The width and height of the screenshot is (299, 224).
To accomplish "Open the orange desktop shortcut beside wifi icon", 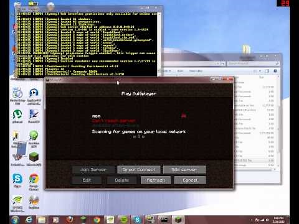I will point(34,202).
